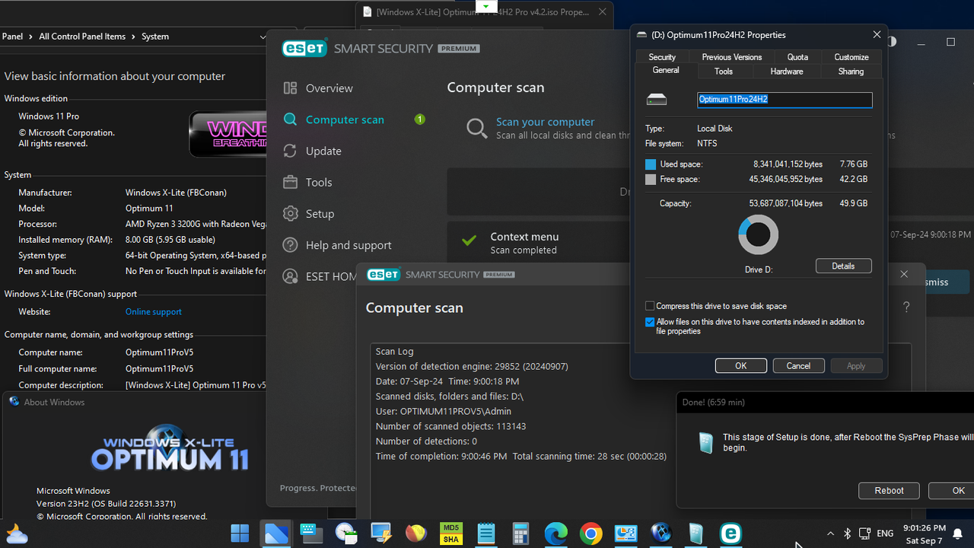
Task: Click the Update circular arrows icon
Action: pyautogui.click(x=290, y=151)
